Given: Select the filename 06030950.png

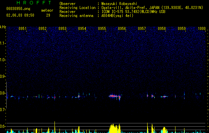Looking at the screenshot, I should (x=18, y=9).
